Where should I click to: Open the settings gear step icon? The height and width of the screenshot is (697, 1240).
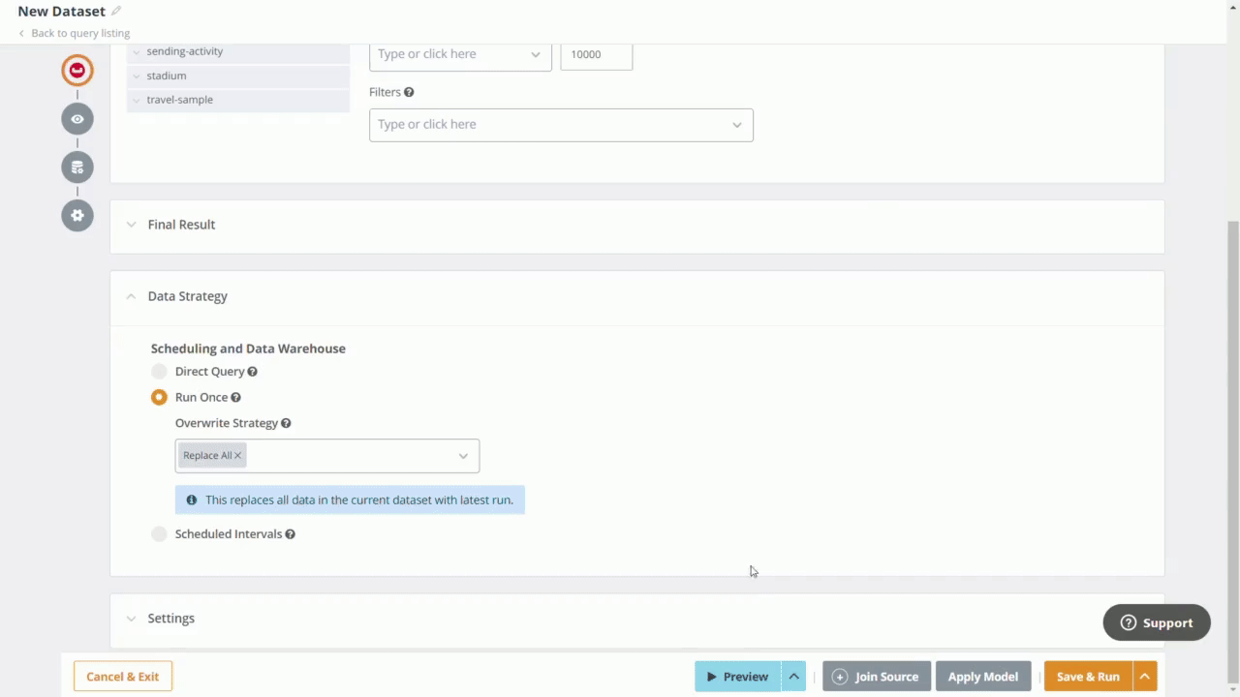tap(77, 215)
